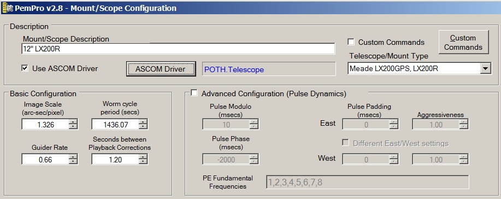Click the Pulse Modulo value field
501x199 pixels.
click(226, 124)
